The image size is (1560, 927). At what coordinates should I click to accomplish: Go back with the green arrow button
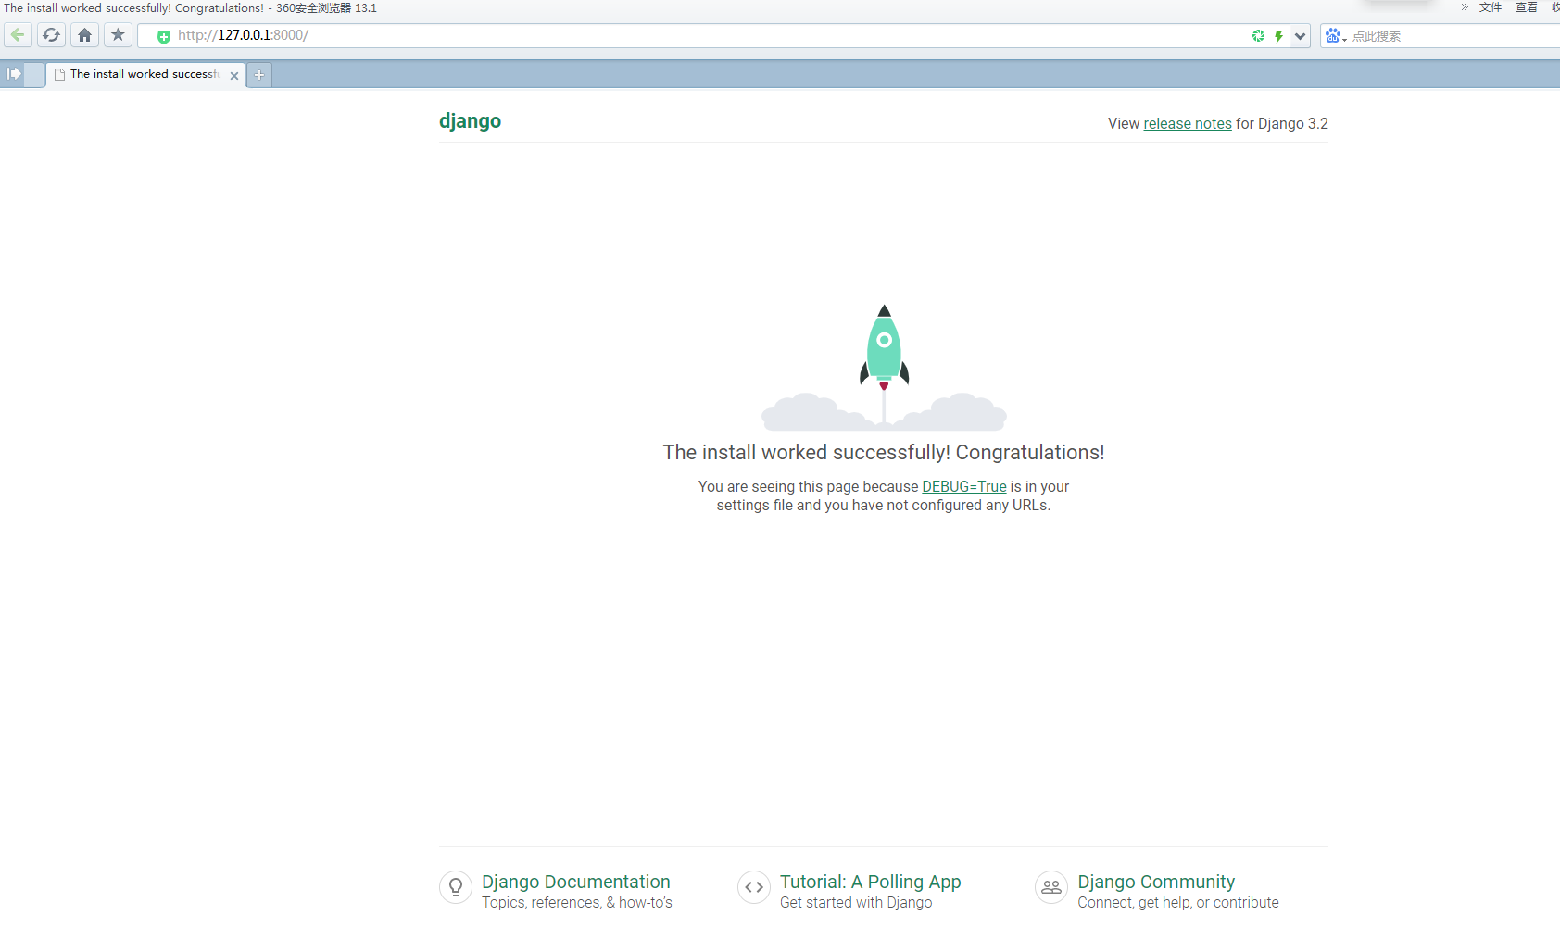tap(19, 35)
